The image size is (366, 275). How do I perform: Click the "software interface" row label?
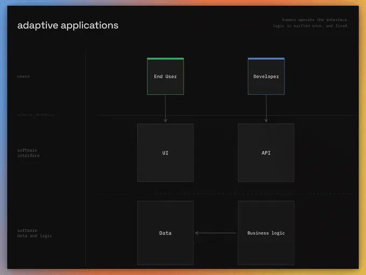click(29, 153)
